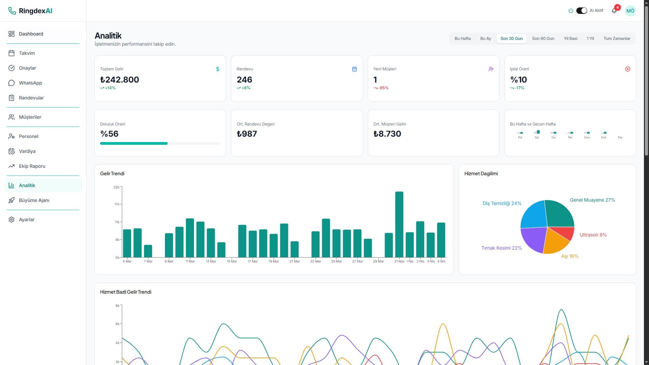Click the add-user icon on Yeni Müşteri card
The image size is (649, 365).
[x=491, y=69]
